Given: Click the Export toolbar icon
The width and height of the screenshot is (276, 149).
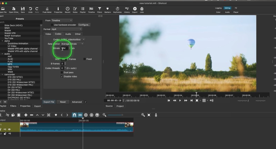Looking at the screenshot, I should [x=135, y=10].
